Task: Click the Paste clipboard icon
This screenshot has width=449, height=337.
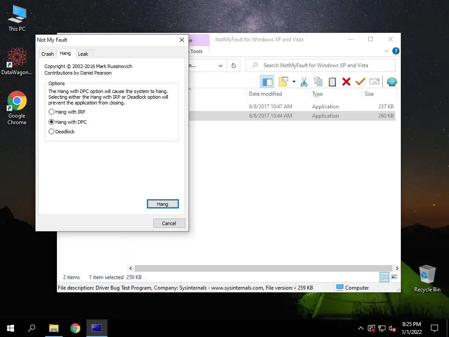Action: point(332,82)
